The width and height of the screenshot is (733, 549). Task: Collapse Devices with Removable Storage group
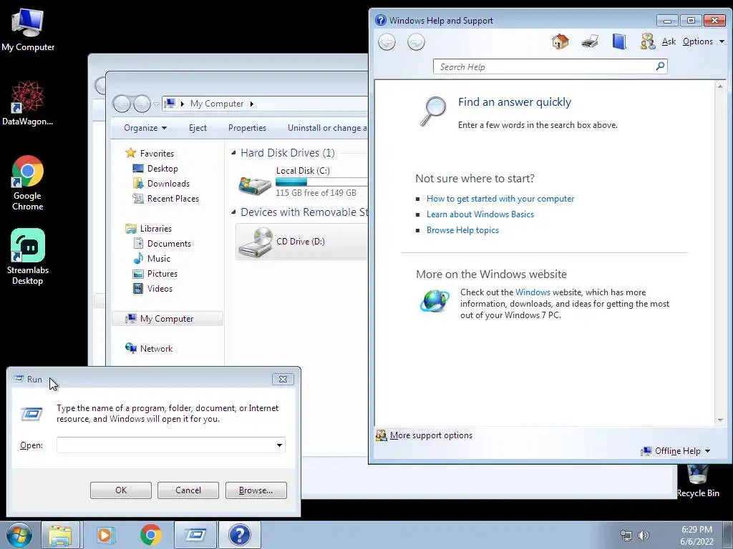pos(234,212)
